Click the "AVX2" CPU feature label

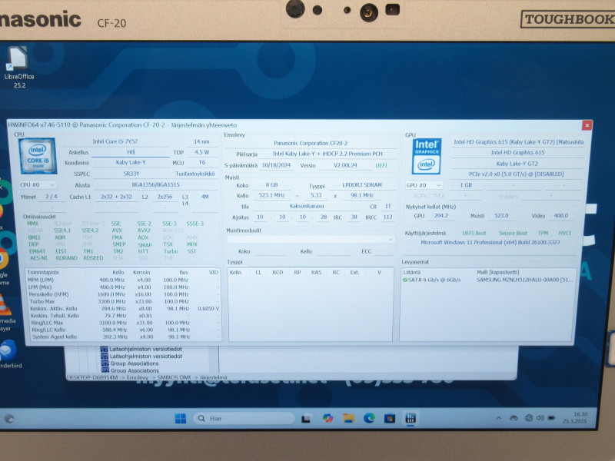[144, 230]
